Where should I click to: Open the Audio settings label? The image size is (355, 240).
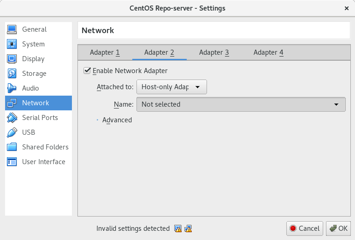pos(30,88)
